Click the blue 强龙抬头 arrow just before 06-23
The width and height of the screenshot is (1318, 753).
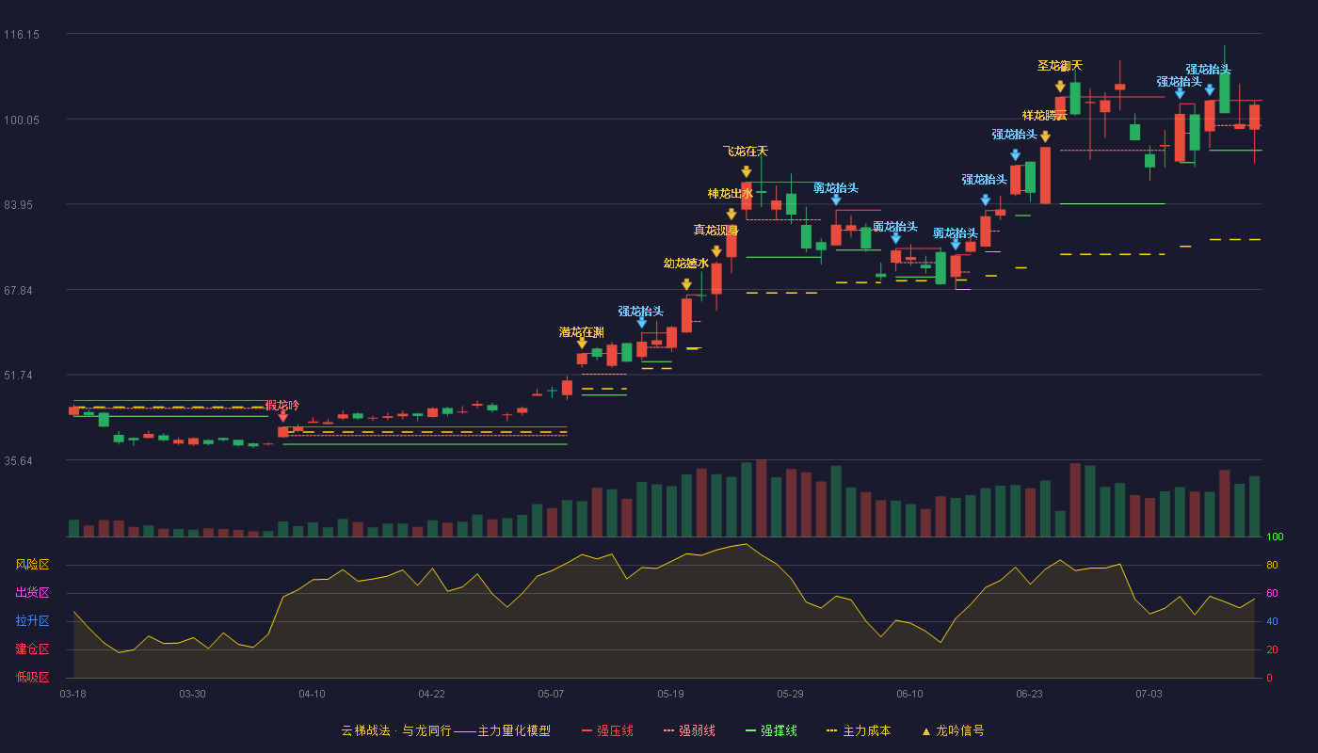pyautogui.click(x=1015, y=155)
